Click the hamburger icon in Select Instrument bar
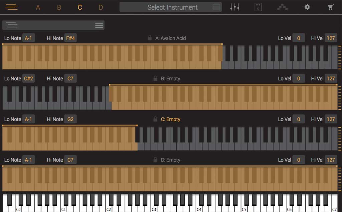The image size is (342, 212). [x=216, y=7]
